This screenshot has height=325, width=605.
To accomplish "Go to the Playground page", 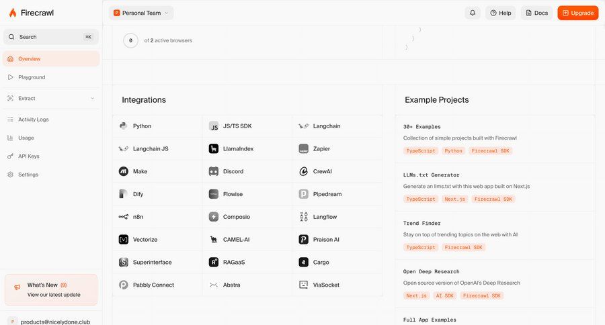I will point(32,77).
